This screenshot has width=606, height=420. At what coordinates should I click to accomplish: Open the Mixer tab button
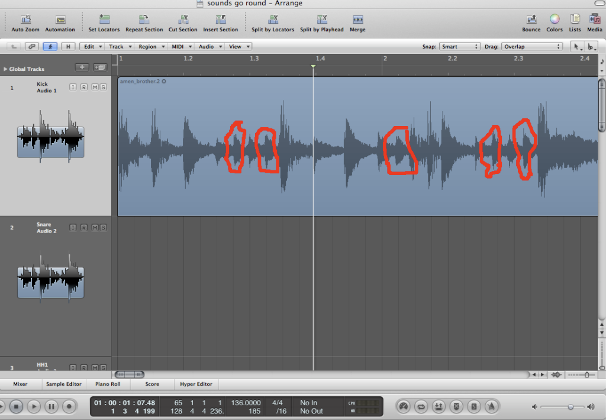20,384
